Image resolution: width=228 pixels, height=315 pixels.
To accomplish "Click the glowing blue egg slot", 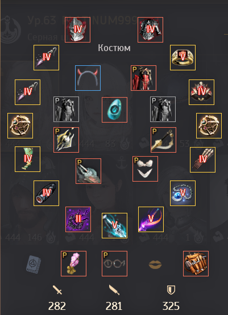I will click(114, 110).
